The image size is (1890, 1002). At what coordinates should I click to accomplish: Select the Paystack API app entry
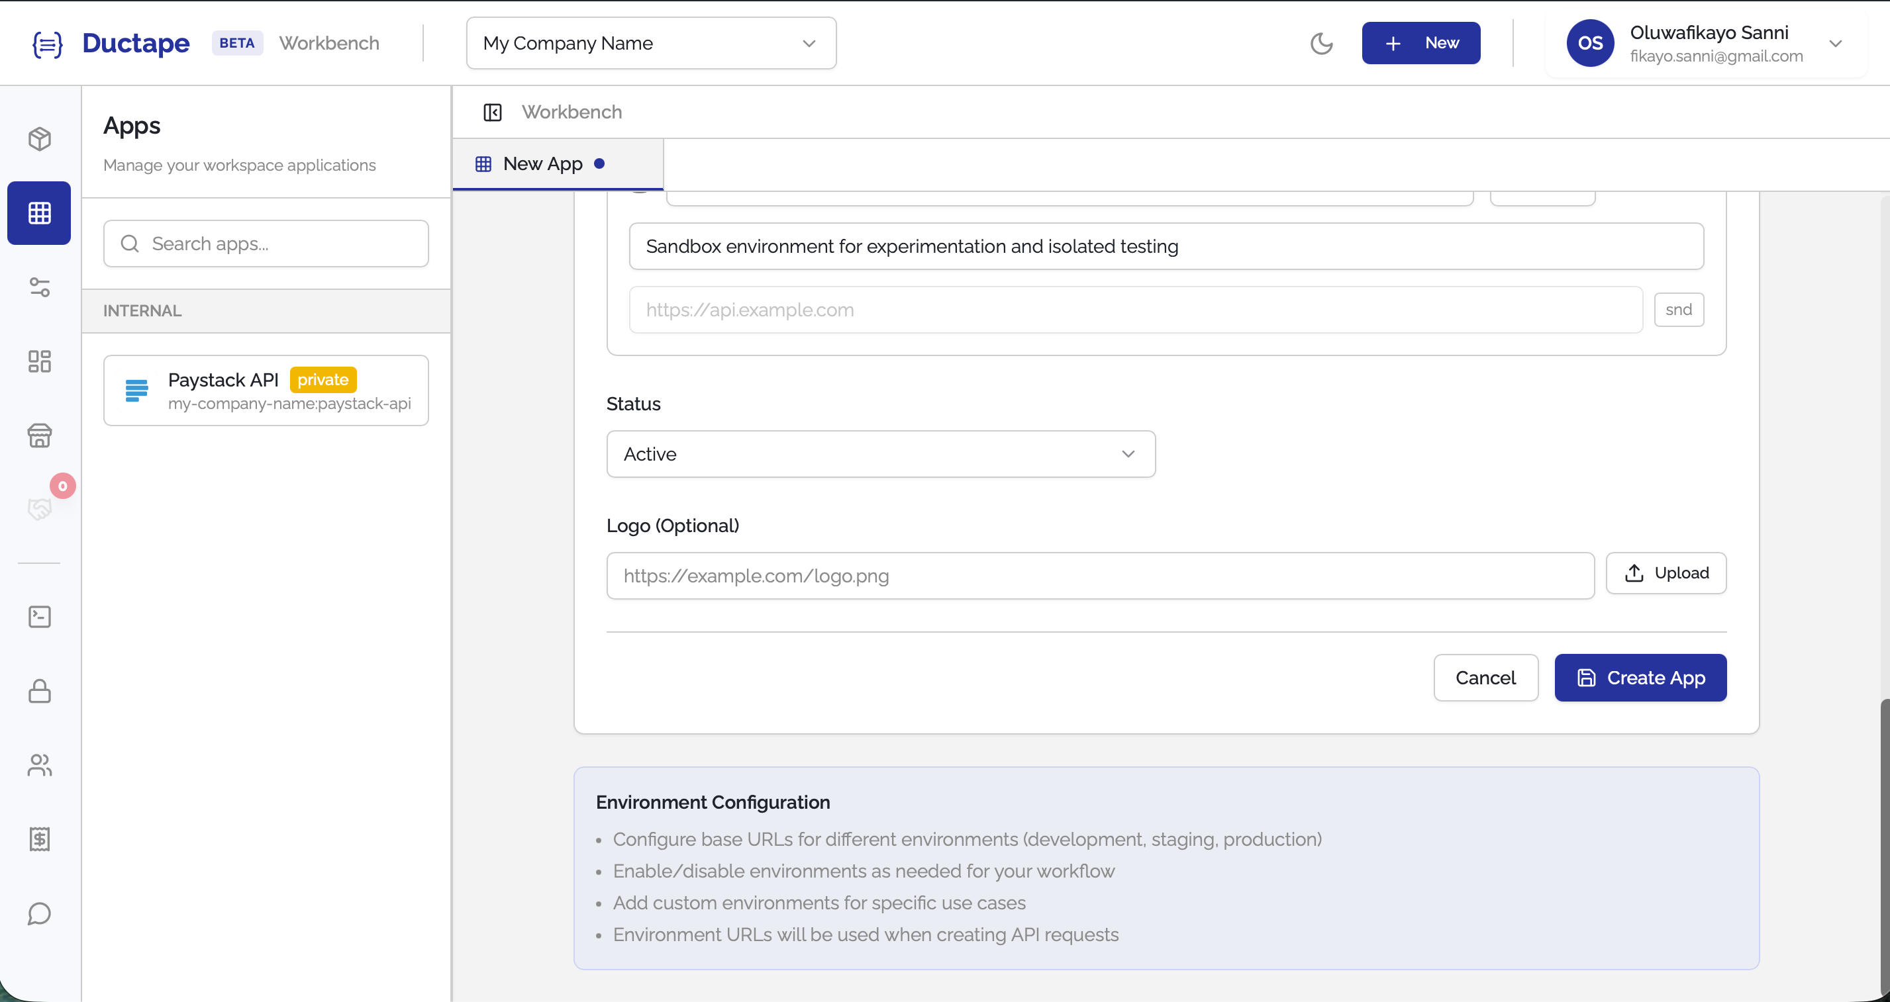[x=266, y=390]
